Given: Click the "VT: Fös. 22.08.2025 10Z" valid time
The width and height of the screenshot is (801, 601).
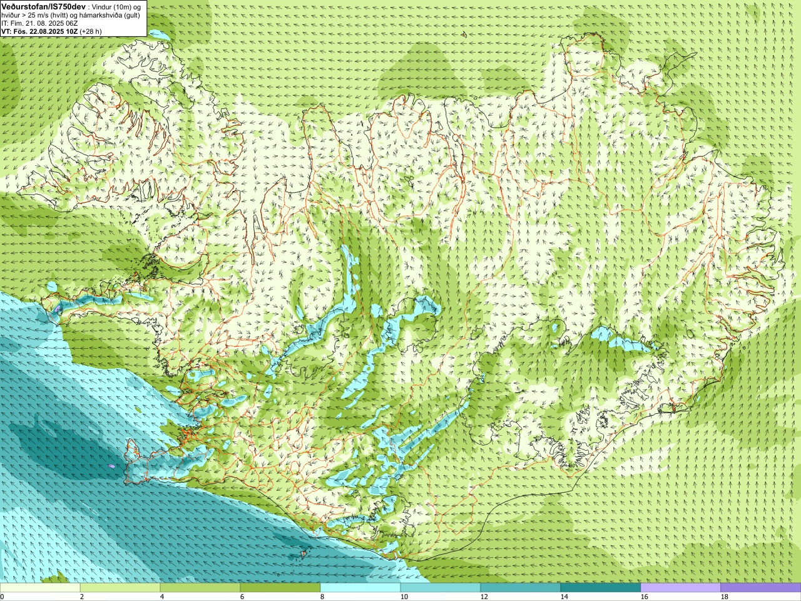Looking at the screenshot, I should (39, 31).
